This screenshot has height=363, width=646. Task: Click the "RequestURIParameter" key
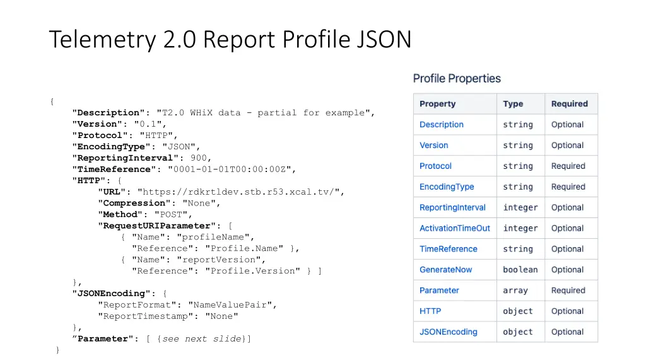tap(156, 226)
